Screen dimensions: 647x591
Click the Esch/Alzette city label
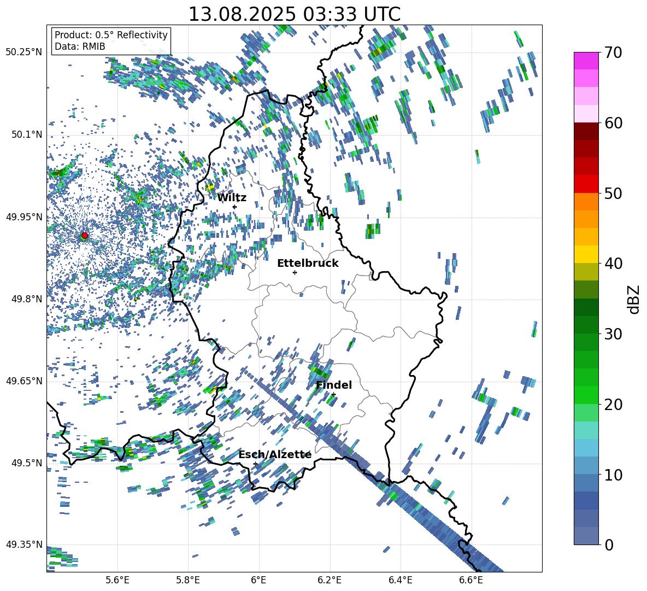[x=275, y=455]
